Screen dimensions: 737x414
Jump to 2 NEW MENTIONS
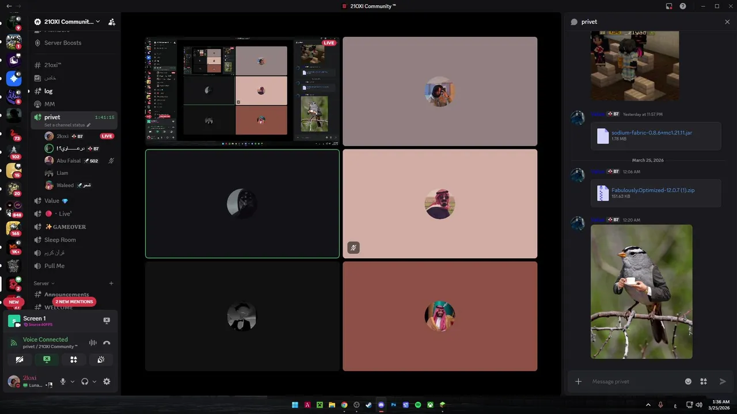click(x=74, y=302)
